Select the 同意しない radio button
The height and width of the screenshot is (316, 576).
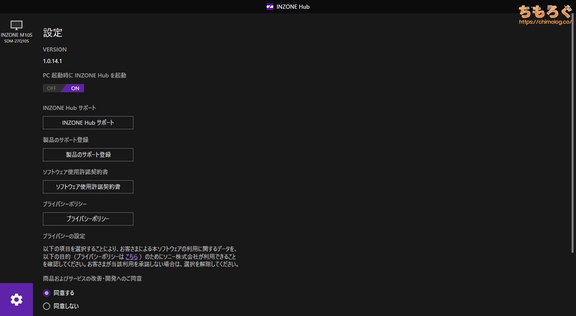point(46,306)
